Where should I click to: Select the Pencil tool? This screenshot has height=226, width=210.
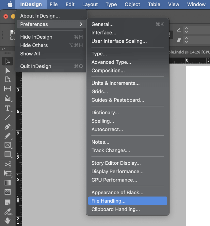coord(8,136)
